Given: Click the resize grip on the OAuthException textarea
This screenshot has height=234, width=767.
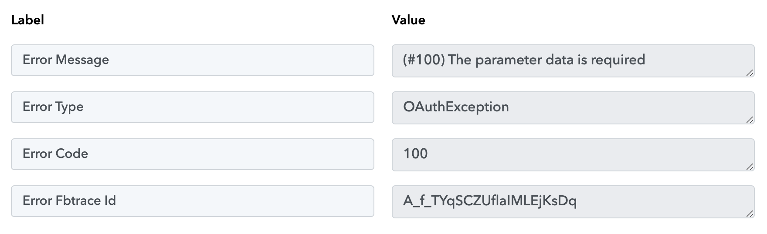Looking at the screenshot, I should click(x=750, y=120).
